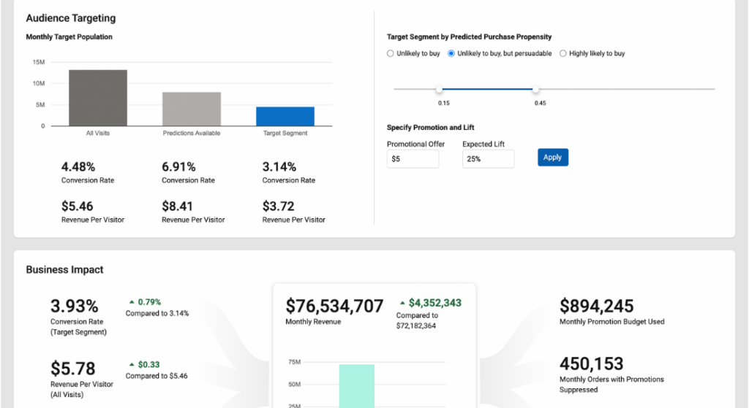The height and width of the screenshot is (408, 749).
Task: Click the $894,245 promotion budget value
Action: coord(597,306)
